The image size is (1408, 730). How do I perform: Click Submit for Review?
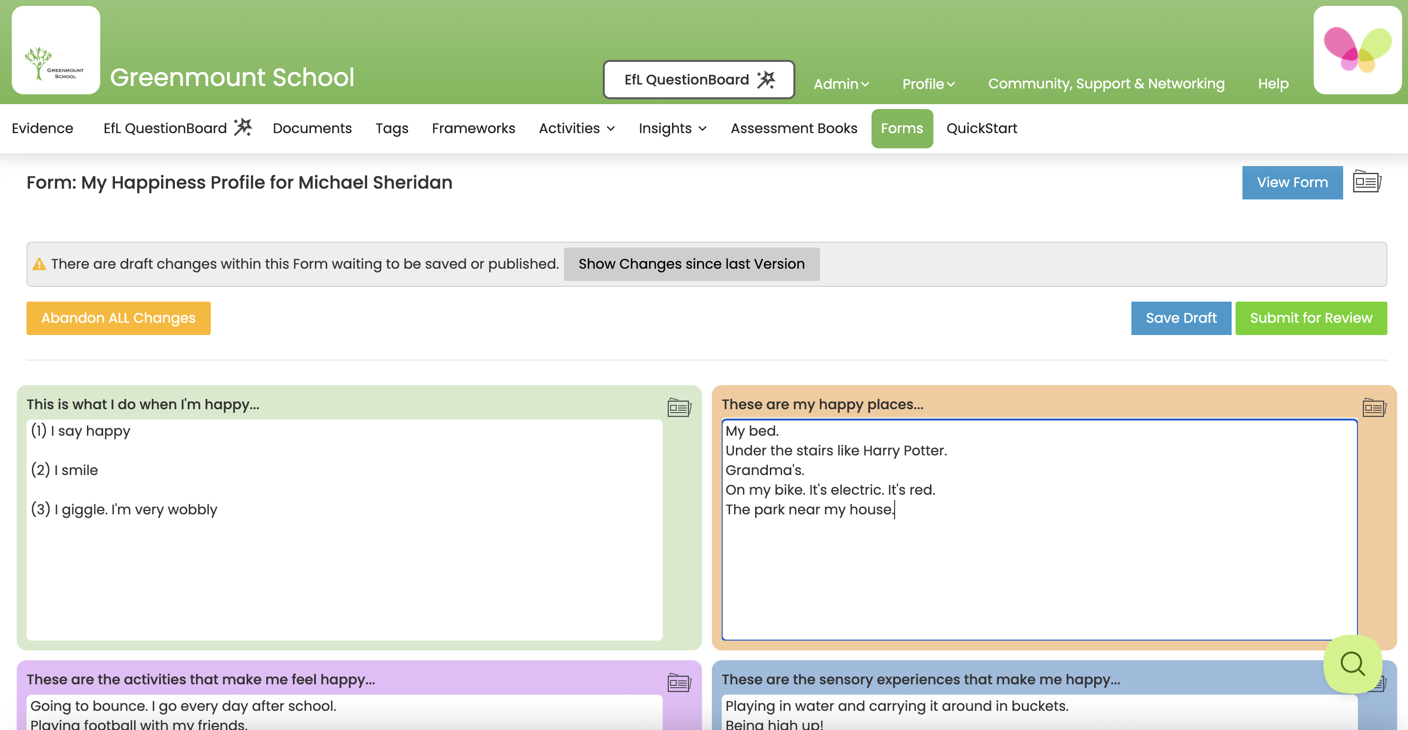click(1311, 318)
